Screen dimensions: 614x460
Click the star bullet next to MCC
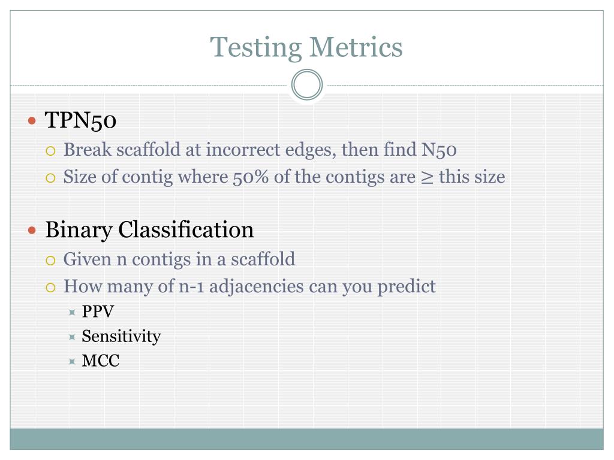click(x=72, y=361)
